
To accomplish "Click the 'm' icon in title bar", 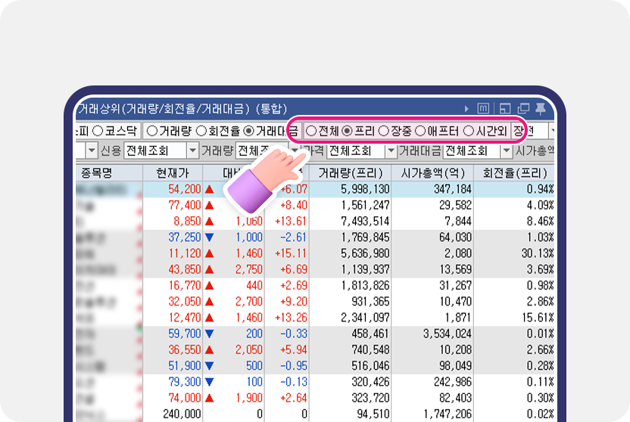I will pos(484,109).
